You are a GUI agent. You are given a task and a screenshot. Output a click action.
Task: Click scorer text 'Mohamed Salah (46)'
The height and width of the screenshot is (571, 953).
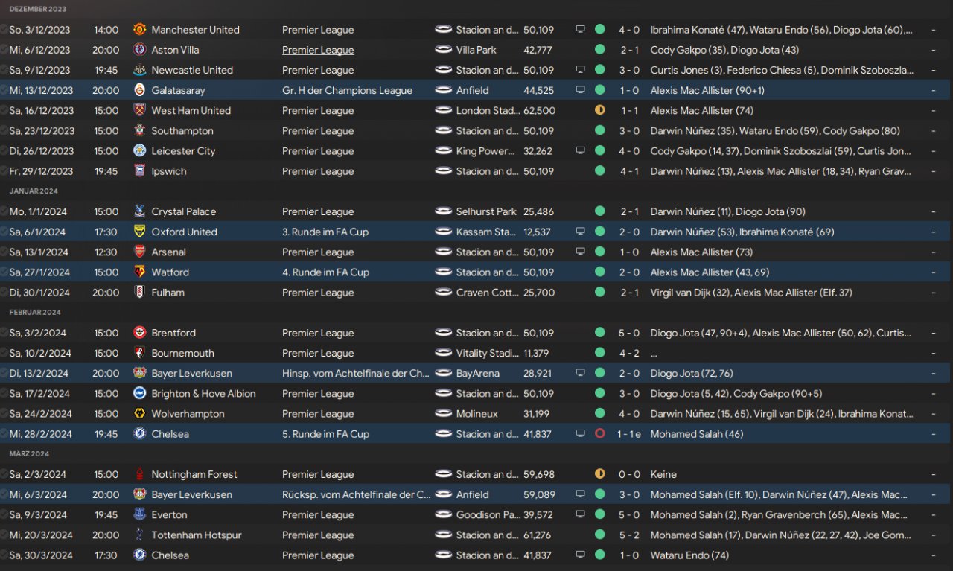point(697,433)
